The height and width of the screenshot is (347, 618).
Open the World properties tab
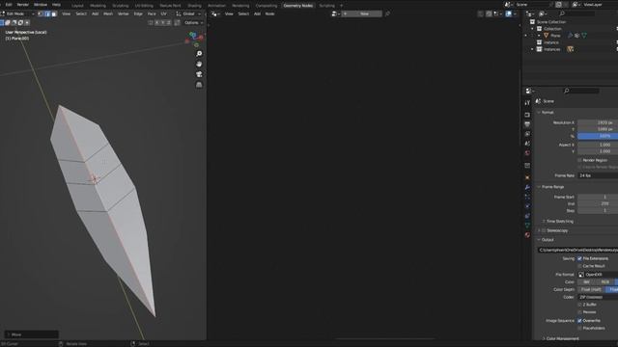tap(527, 153)
